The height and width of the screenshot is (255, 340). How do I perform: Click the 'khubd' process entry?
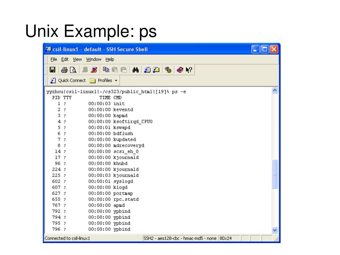tap(120, 163)
